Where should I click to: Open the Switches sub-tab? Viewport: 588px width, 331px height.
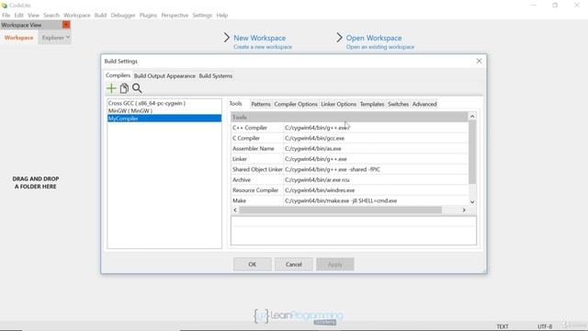pyautogui.click(x=398, y=104)
